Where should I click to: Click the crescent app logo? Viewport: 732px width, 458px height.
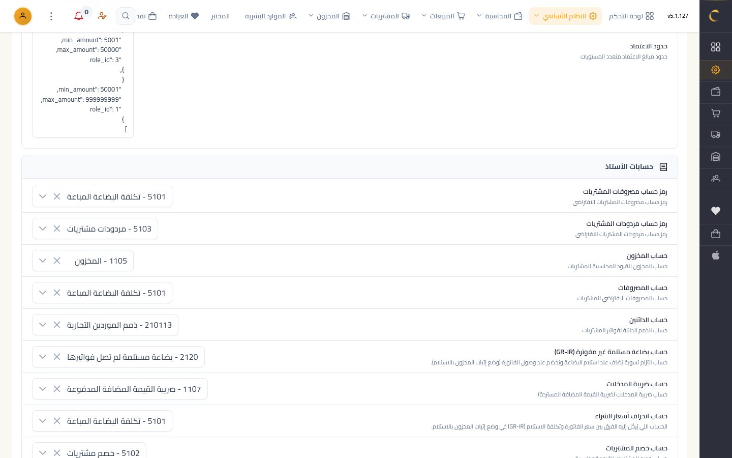pos(714,16)
